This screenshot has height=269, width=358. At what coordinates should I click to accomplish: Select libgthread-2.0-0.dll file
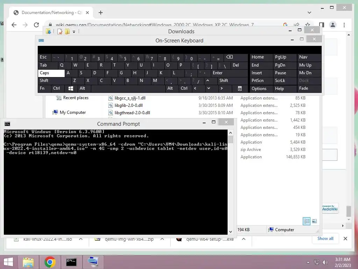point(132,113)
